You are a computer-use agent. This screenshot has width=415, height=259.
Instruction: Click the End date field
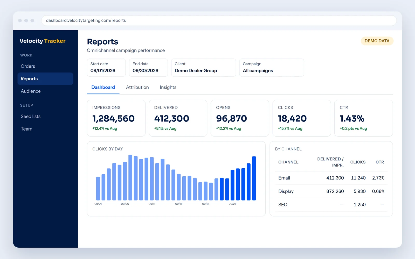148,68
